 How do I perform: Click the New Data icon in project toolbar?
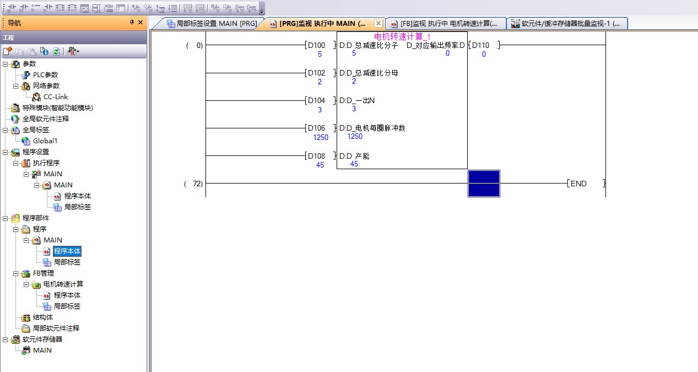8,51
